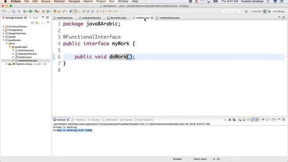Click the New Java Class green icon
288x162 pixels.
tap(48, 11)
